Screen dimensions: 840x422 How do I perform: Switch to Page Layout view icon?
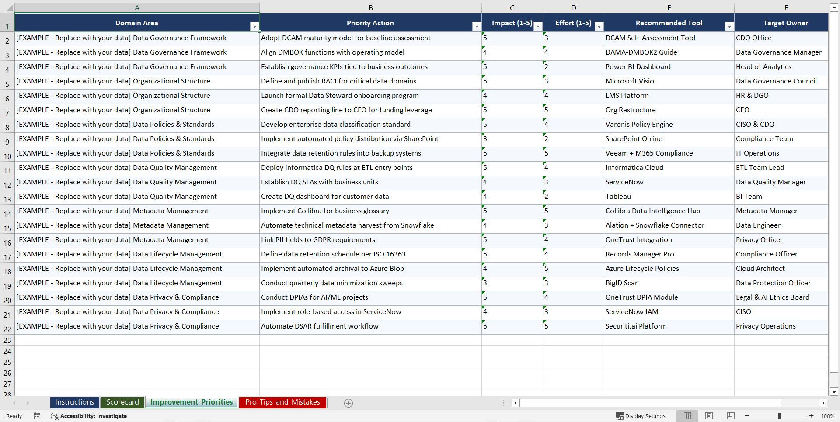(709, 416)
